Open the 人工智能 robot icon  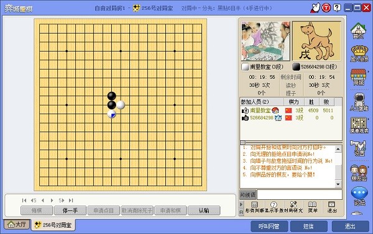[359, 102]
